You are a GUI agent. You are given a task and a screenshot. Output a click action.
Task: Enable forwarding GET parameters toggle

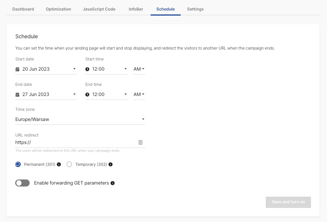pyautogui.click(x=23, y=183)
